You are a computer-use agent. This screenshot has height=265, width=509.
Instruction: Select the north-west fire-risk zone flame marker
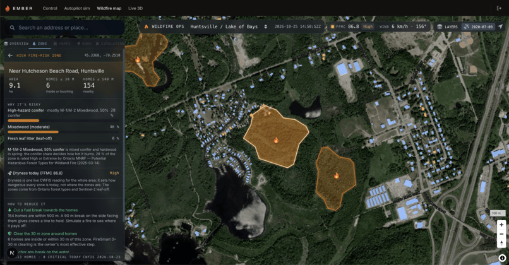pyautogui.click(x=138, y=60)
